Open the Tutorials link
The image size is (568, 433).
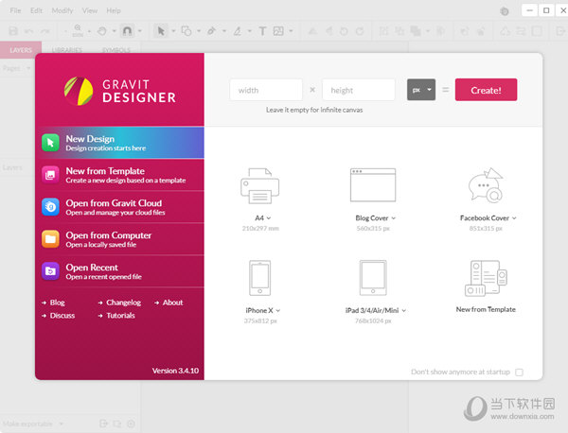pyautogui.click(x=120, y=315)
